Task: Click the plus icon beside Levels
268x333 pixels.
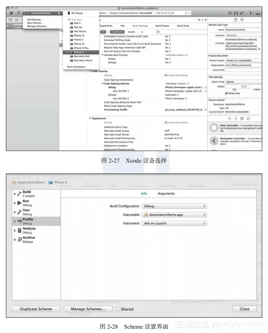Action: [142, 32]
